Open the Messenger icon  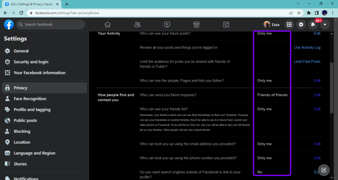tap(301, 24)
